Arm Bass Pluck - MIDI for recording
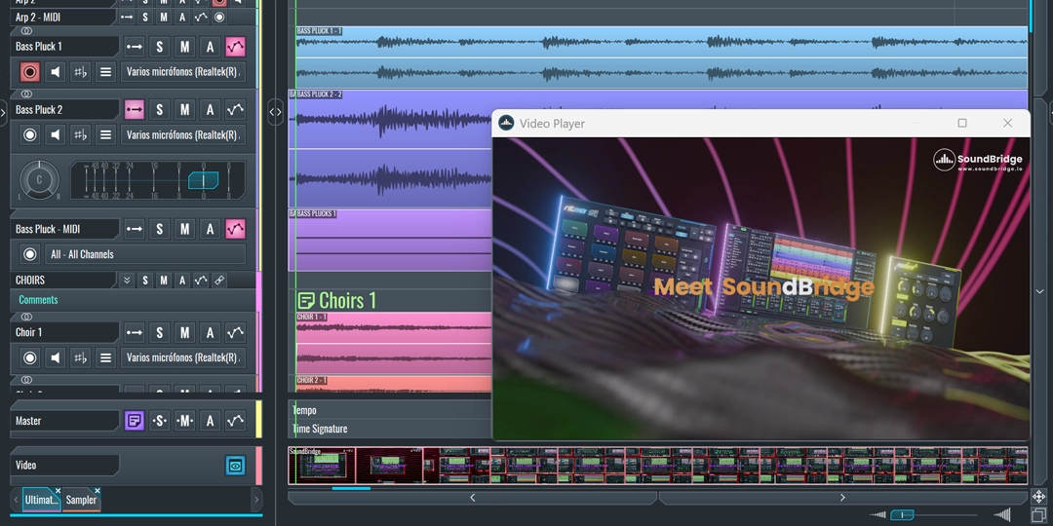1053x526 pixels. 29,254
